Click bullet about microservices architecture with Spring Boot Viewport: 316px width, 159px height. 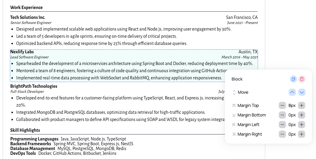(x=135, y=63)
